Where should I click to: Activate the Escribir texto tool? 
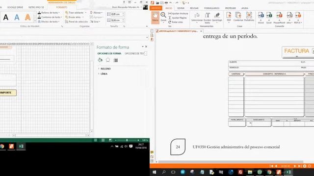(207, 18)
